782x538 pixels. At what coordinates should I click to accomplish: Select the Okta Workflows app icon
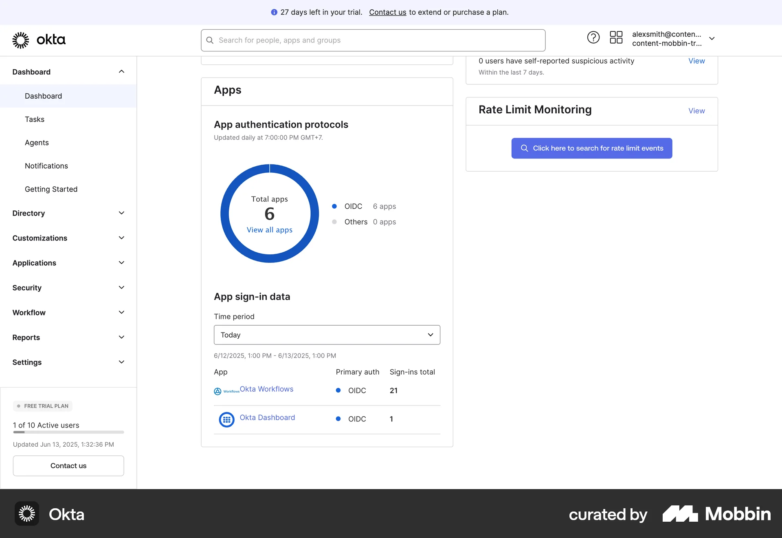coord(217,391)
